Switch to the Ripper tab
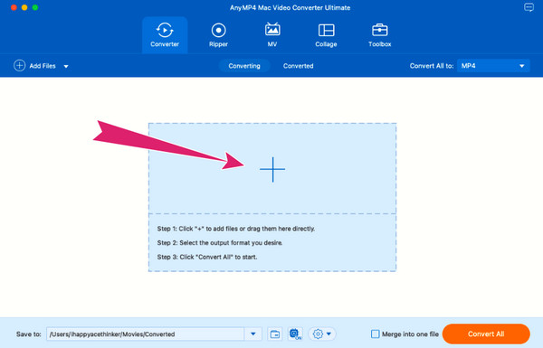This screenshot has height=348, width=543. 218,35
